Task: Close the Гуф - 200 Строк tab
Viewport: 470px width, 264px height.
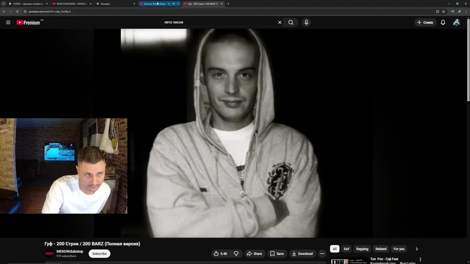Action: pyautogui.click(x=222, y=4)
